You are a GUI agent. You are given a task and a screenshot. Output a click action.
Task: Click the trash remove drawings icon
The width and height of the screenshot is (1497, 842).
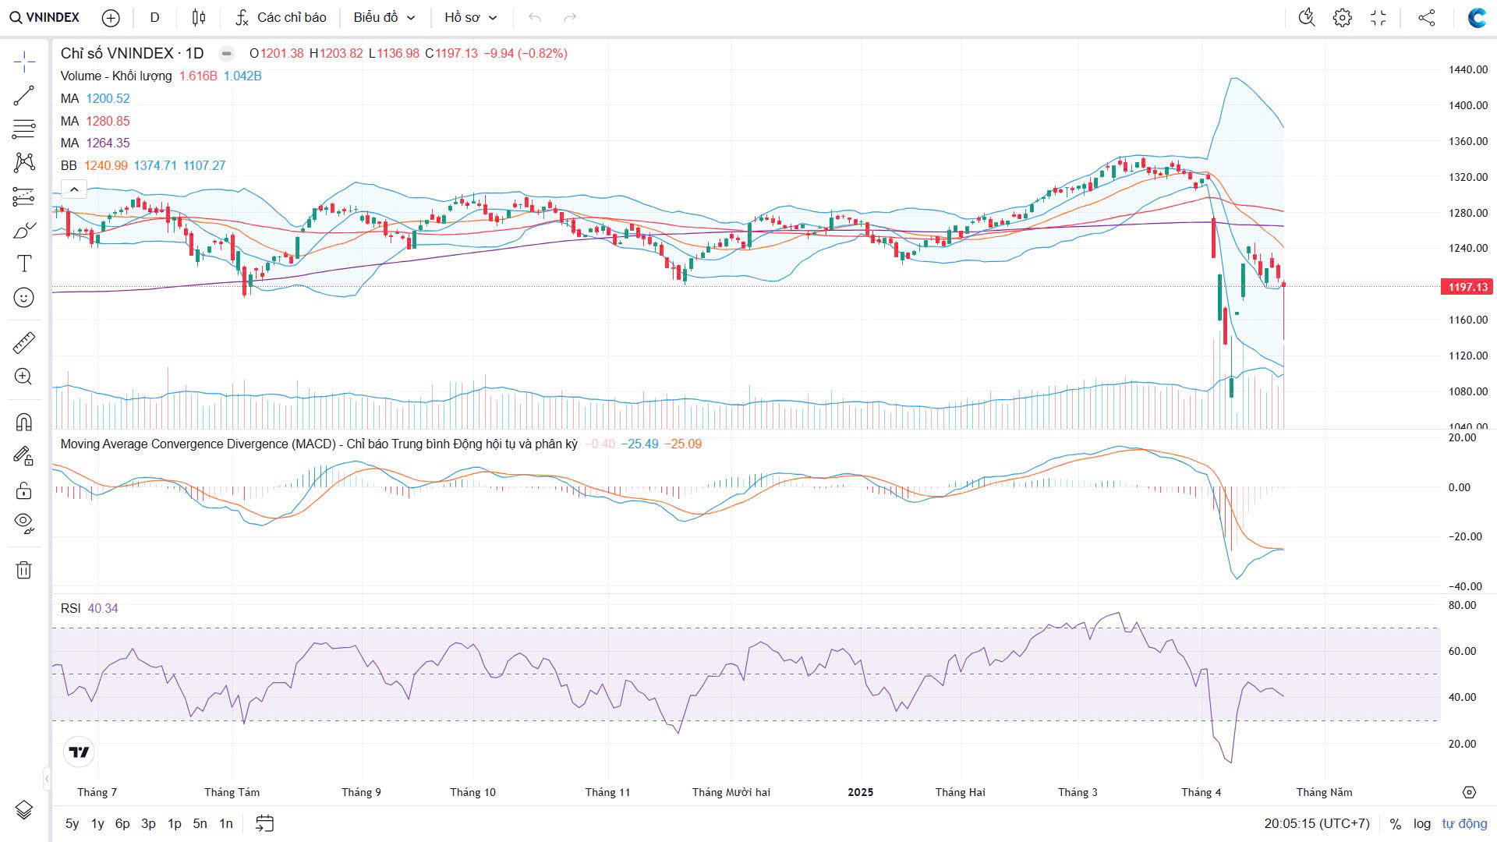click(24, 570)
